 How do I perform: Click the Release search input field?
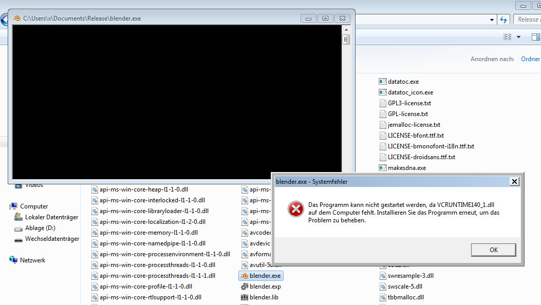[528, 20]
